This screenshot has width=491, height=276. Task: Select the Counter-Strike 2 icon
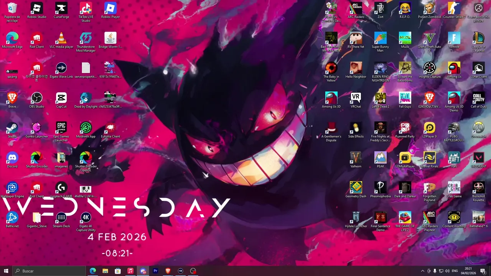(454, 11)
